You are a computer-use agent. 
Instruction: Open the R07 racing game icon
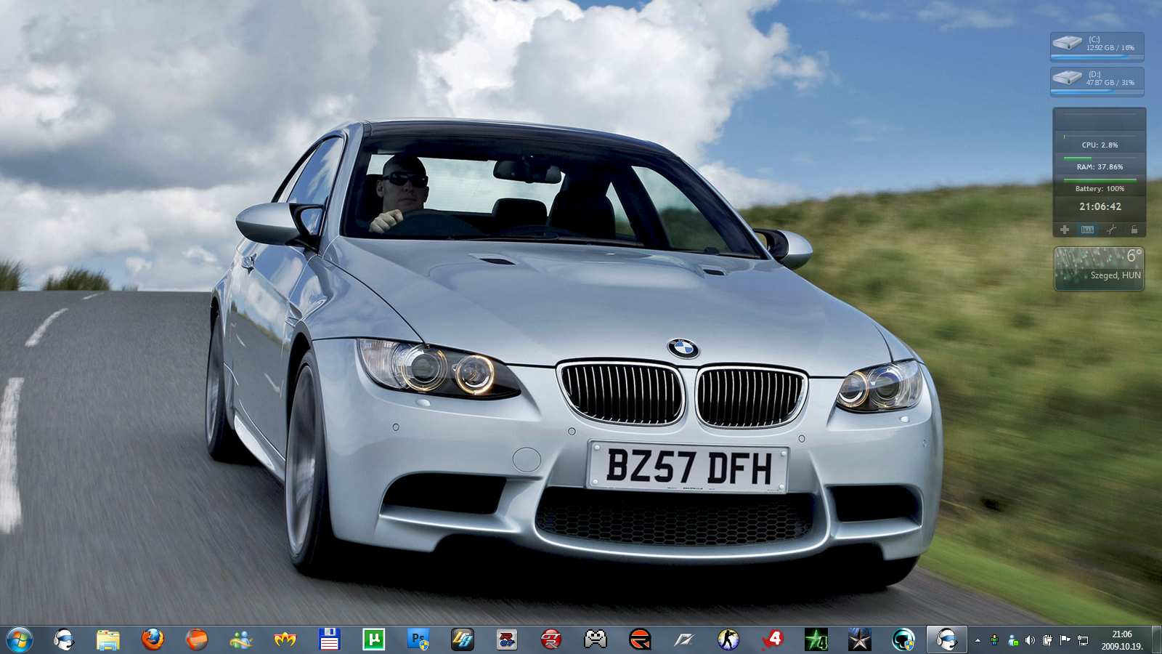point(507,639)
